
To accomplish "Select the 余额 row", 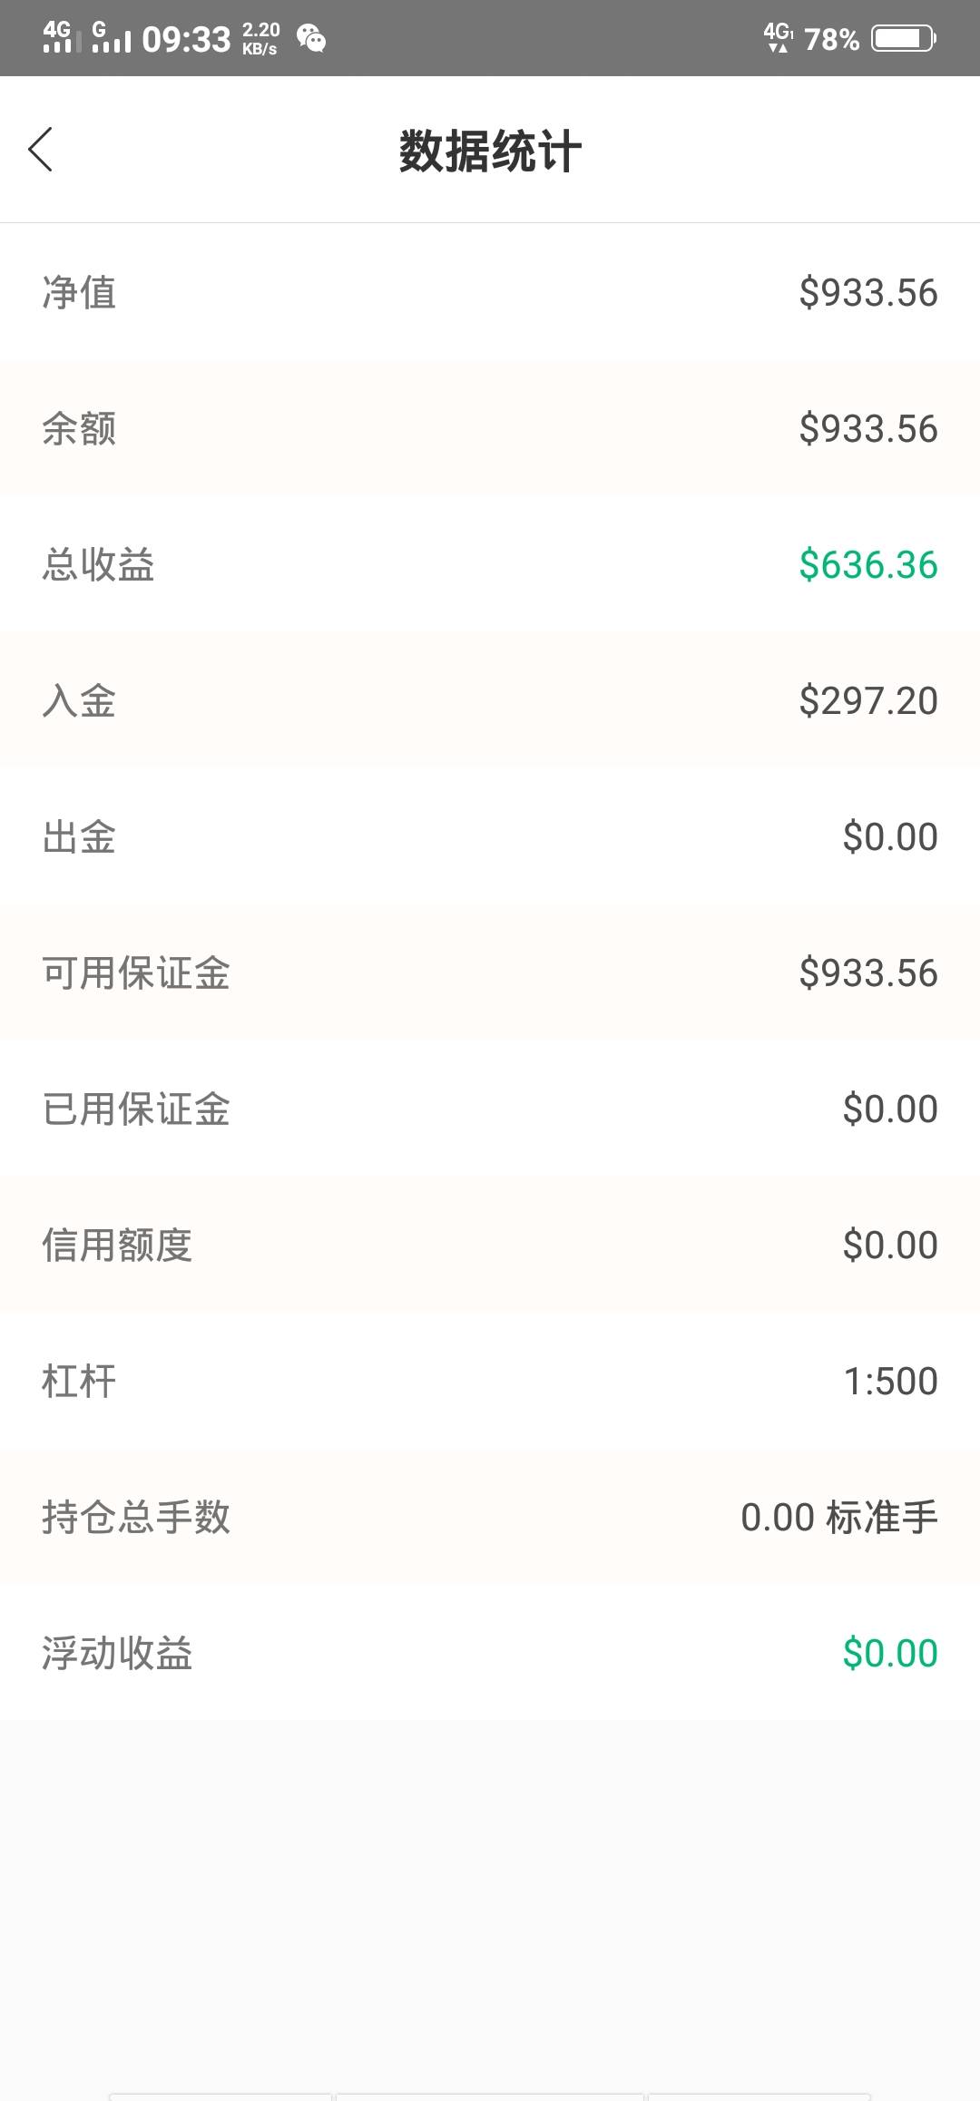I will point(490,428).
